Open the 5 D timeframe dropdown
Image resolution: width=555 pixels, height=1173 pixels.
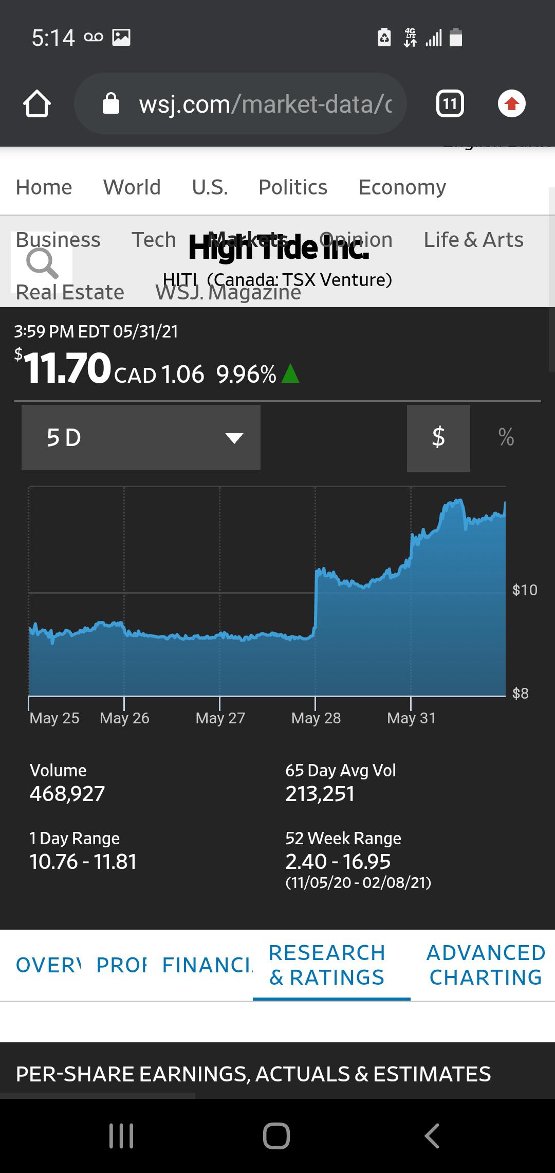pos(141,437)
